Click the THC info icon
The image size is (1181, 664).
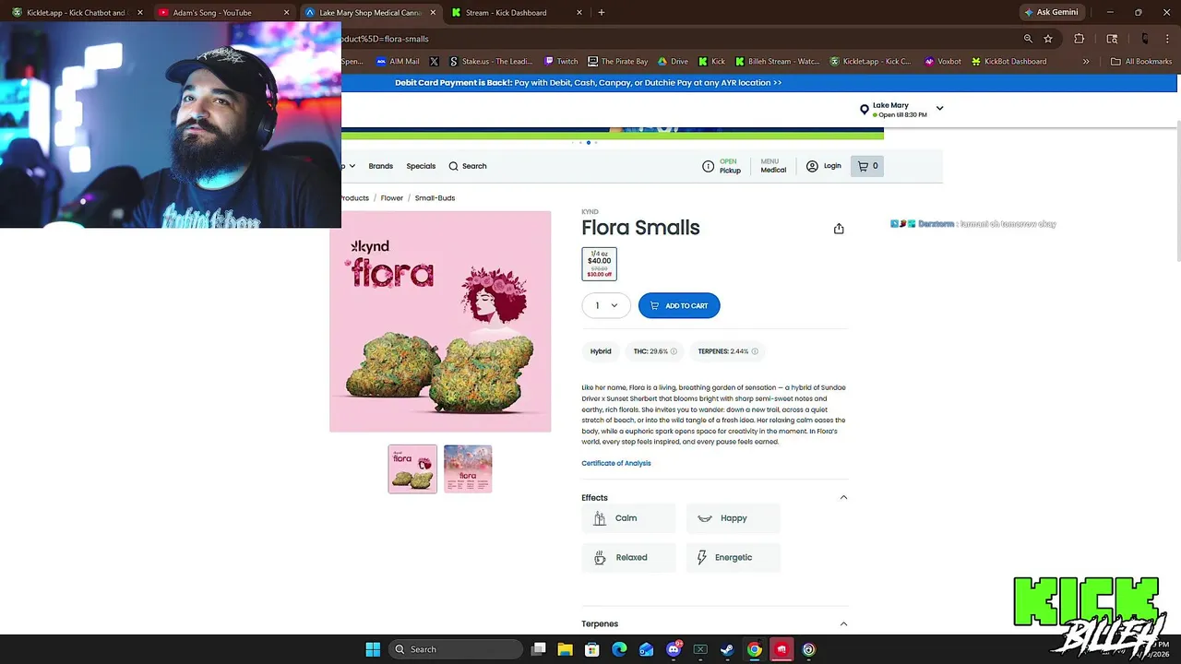[x=674, y=351]
